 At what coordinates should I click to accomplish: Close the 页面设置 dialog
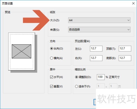click(x=133, y=3)
